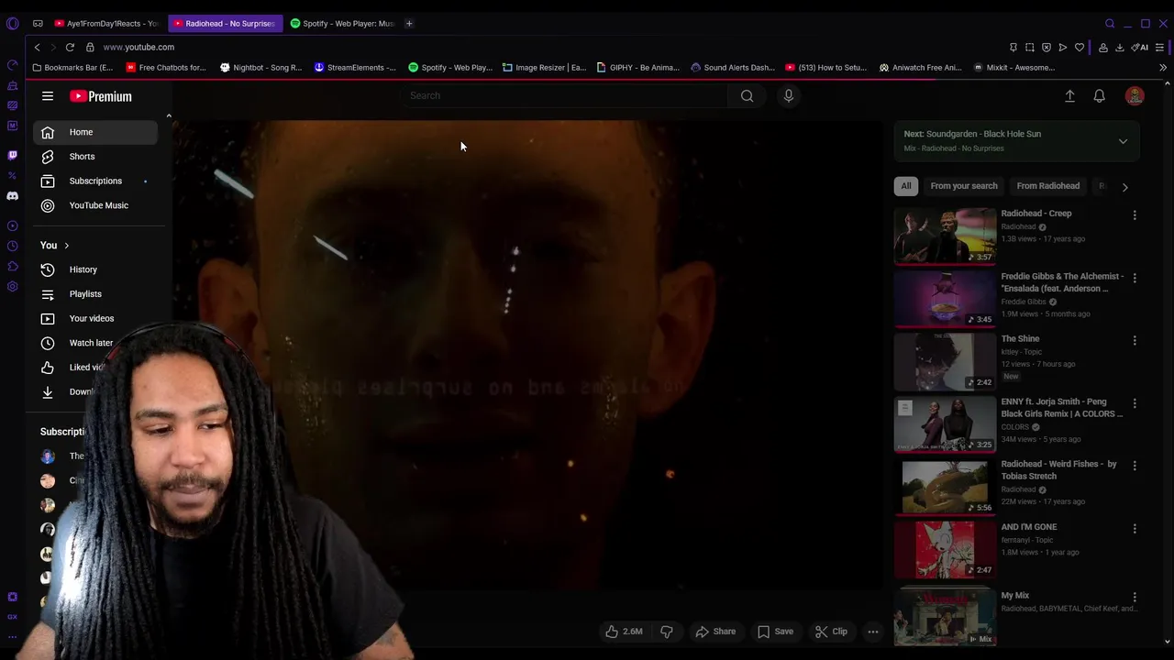Open the browser snapshot tool
1174x660 pixels.
(x=1030, y=48)
